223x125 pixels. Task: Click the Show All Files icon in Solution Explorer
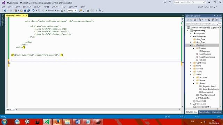[216, 20]
